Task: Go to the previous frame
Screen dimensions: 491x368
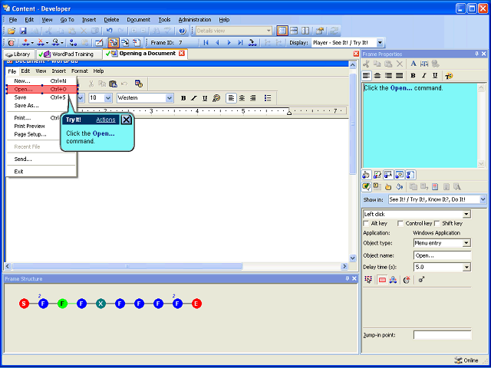Action: [x=217, y=43]
